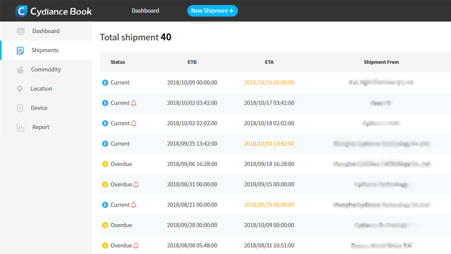Click the Cydiance Book logo icon
The image size is (451, 254).
[x=21, y=11]
